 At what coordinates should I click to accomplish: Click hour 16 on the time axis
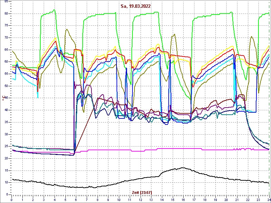click(183, 199)
